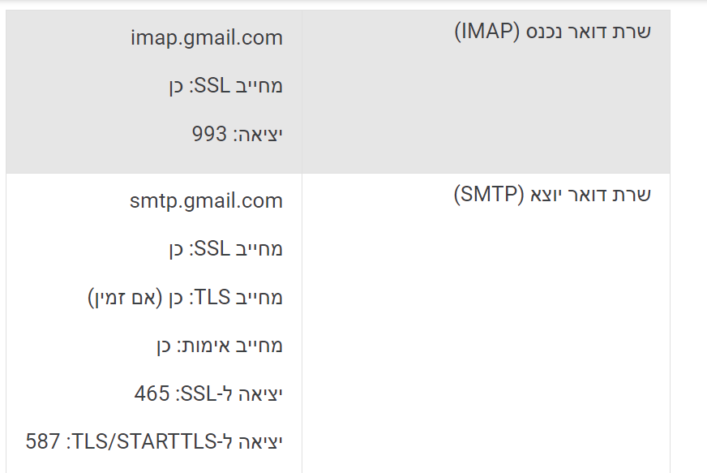Click the SSL requirement line under imap.gmail.com
This screenshot has width=707, height=473.
pos(225,86)
